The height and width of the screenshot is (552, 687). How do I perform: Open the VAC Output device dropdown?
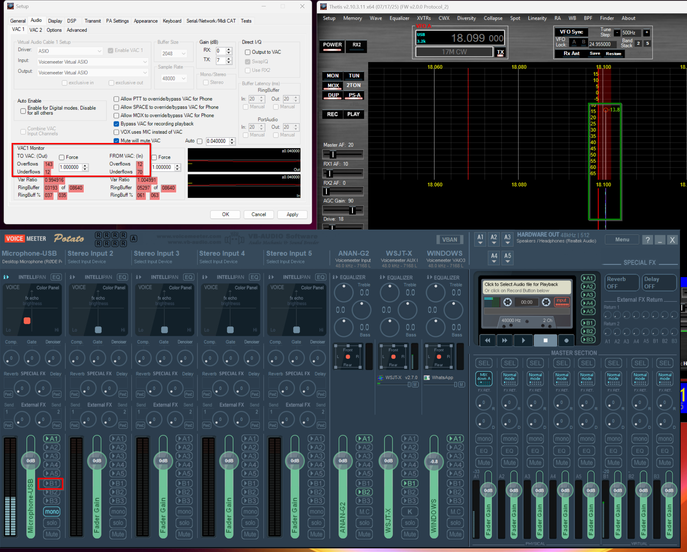pos(93,73)
